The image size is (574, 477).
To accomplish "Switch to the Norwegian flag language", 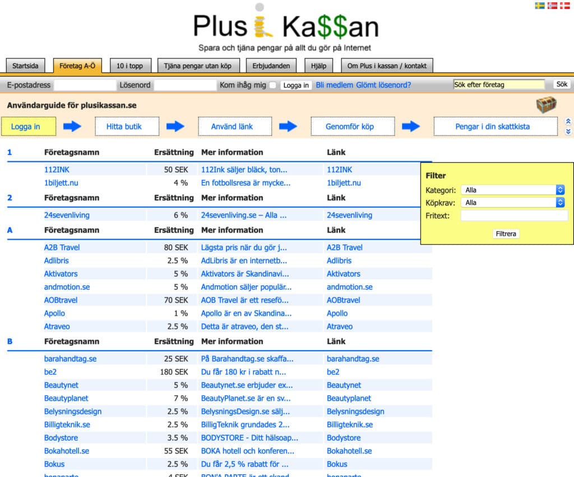I will click(x=552, y=6).
